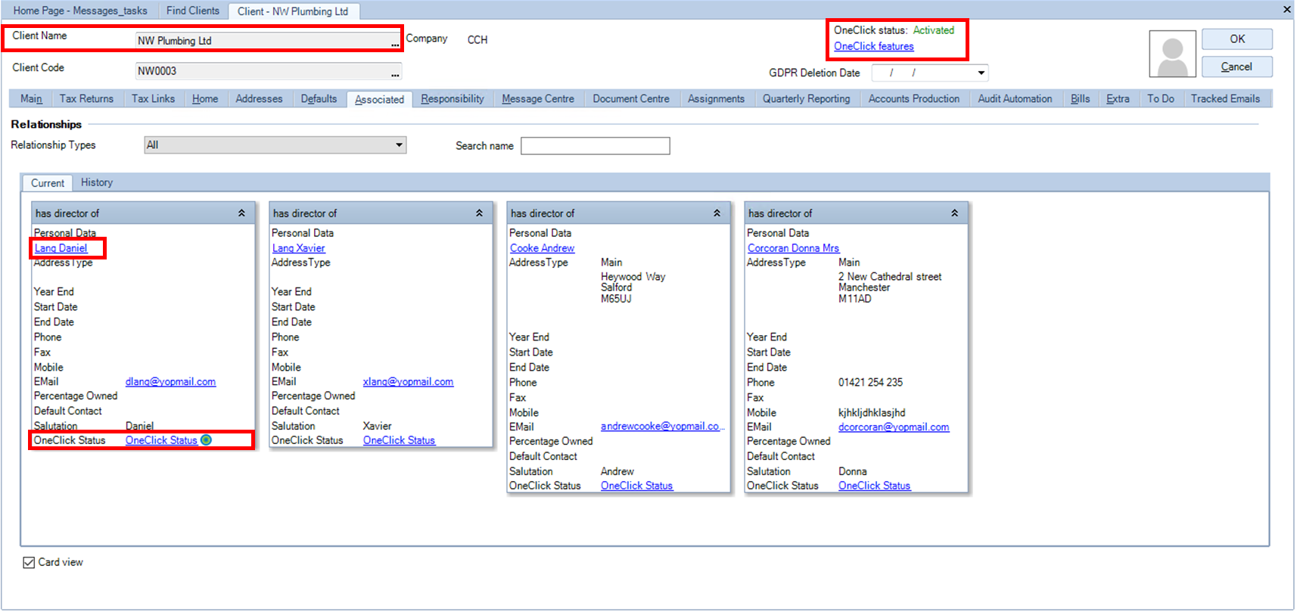Collapse the Lang Daniel director card
Screen dimensions: 1297x612
(x=241, y=213)
